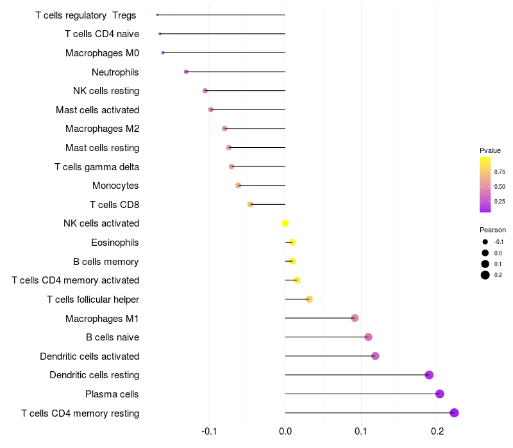The image size is (513, 448).
Task: Select the Macrophages M0 axis label
Action: [x=102, y=53]
